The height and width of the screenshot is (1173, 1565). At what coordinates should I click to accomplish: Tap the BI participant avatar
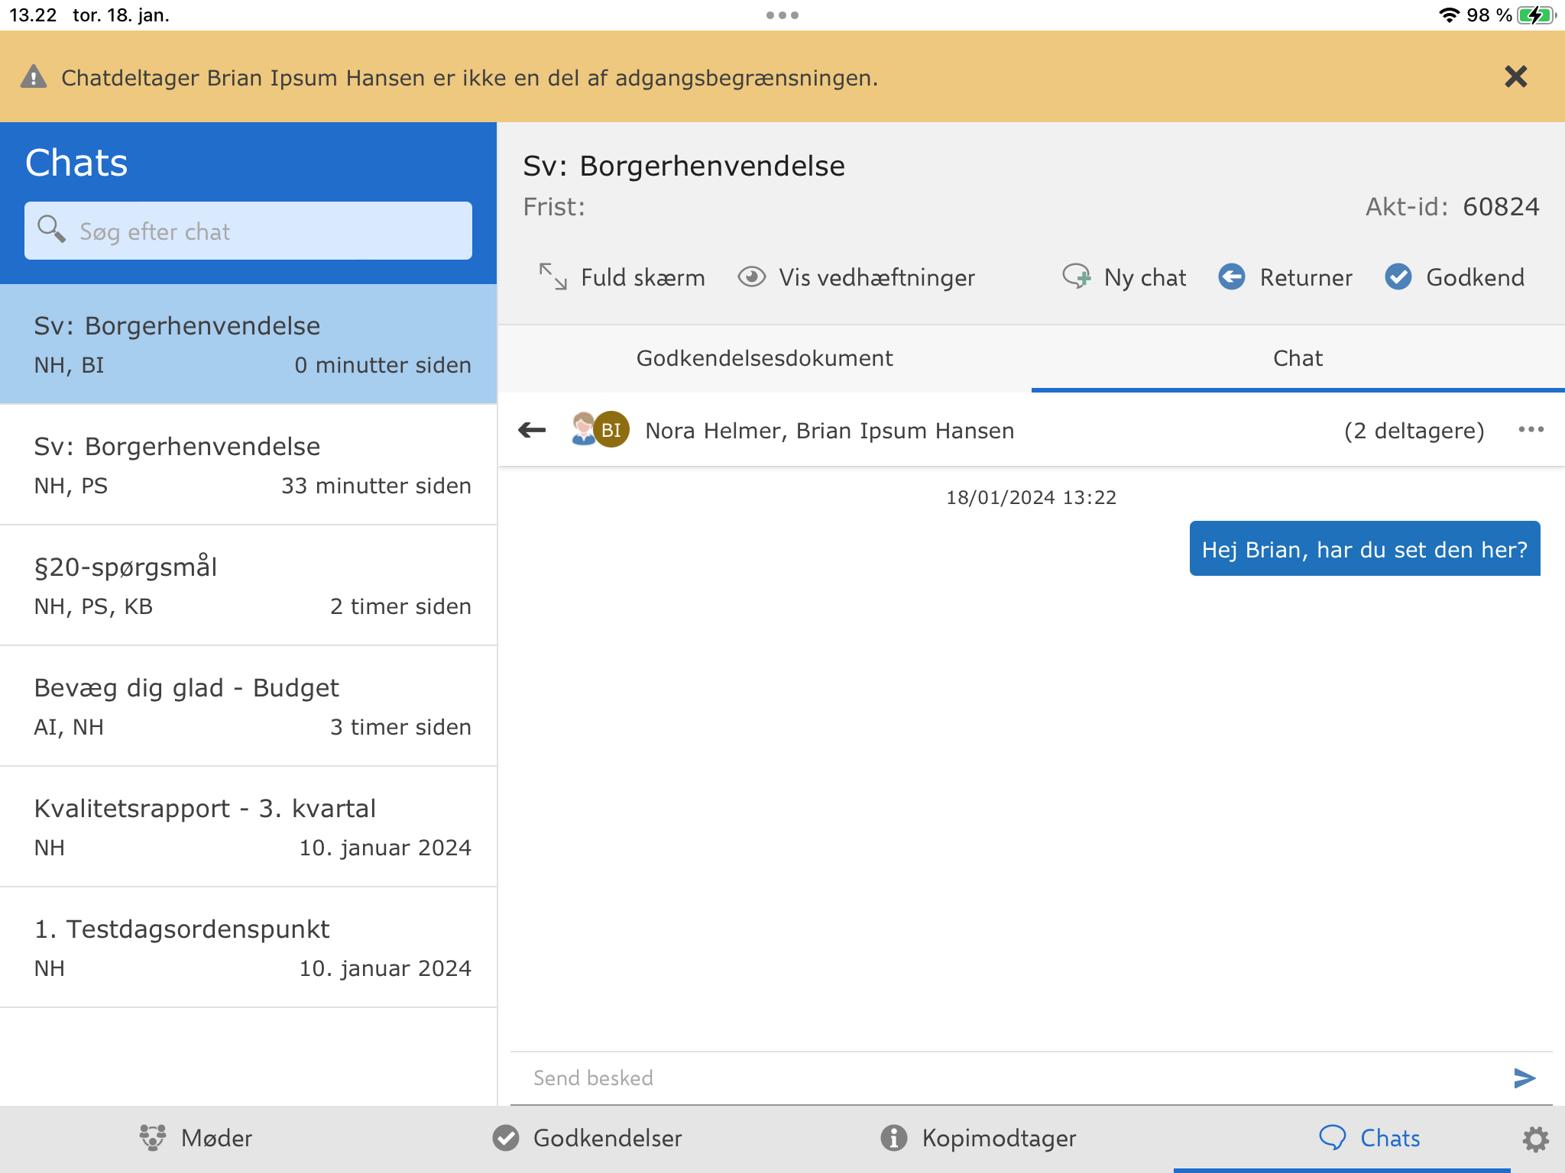tap(611, 430)
